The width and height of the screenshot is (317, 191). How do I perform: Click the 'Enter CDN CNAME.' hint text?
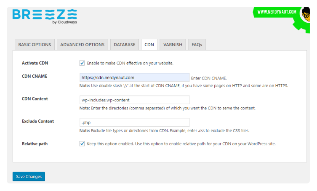coord(209,78)
